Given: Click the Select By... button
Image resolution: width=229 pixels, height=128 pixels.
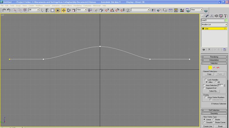Looking at the screenshot, I should tap(214, 91).
